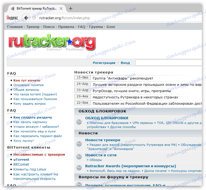
Task: Open the Новости в сети forum link
Action: [101, 155]
